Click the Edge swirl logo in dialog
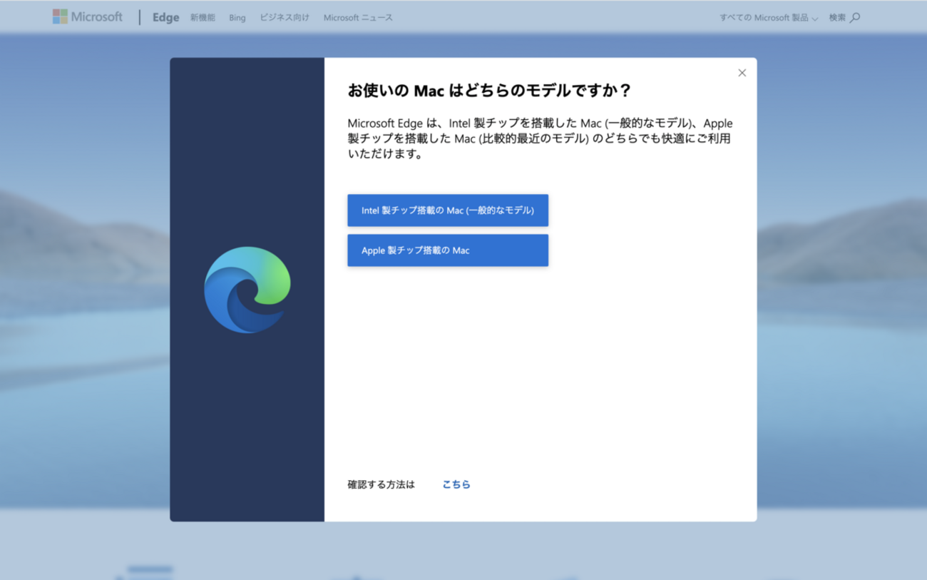This screenshot has width=927, height=580. pos(247,290)
